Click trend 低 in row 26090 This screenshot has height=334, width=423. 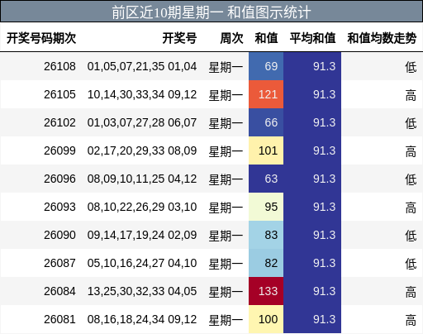point(411,236)
